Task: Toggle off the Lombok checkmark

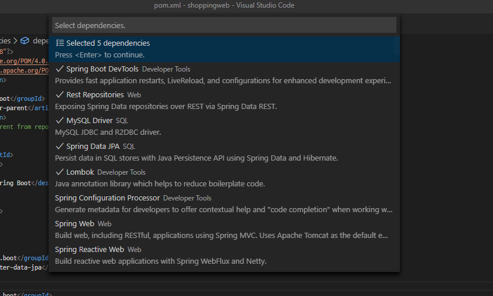Action: 59,172
